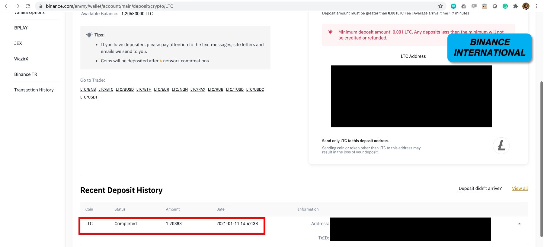Click the lightbulb Tips icon
544x247 pixels.
[x=89, y=35]
